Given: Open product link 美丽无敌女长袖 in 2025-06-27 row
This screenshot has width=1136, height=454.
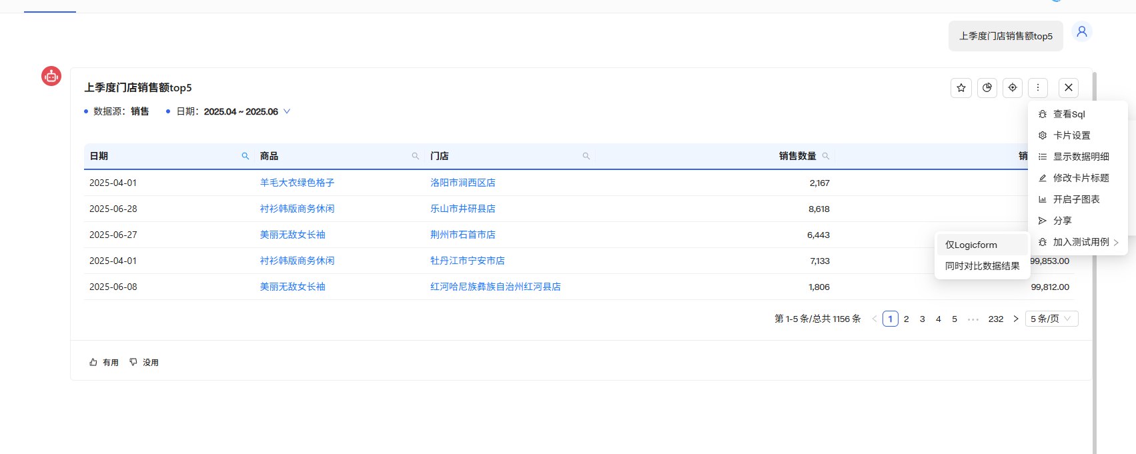Looking at the screenshot, I should (x=293, y=235).
